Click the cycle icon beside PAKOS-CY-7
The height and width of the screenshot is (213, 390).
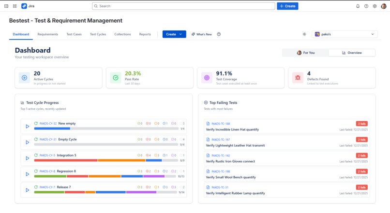[x=36, y=187]
